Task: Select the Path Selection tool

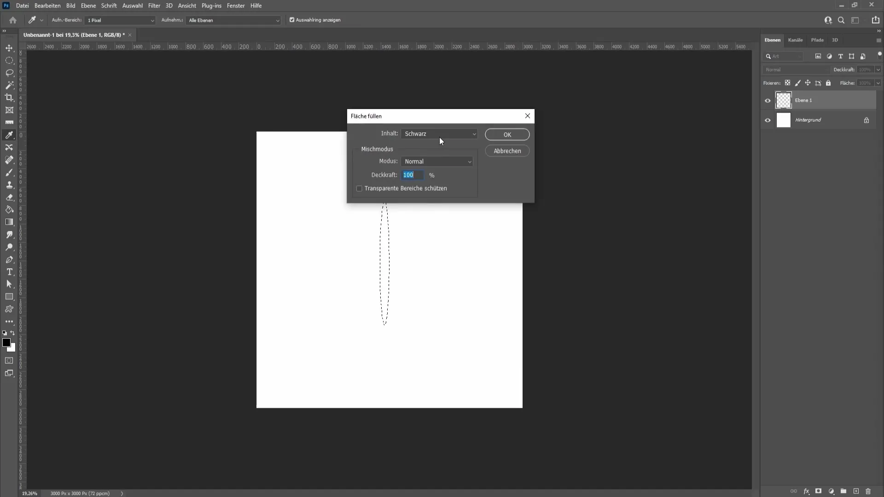Action: coord(9,284)
